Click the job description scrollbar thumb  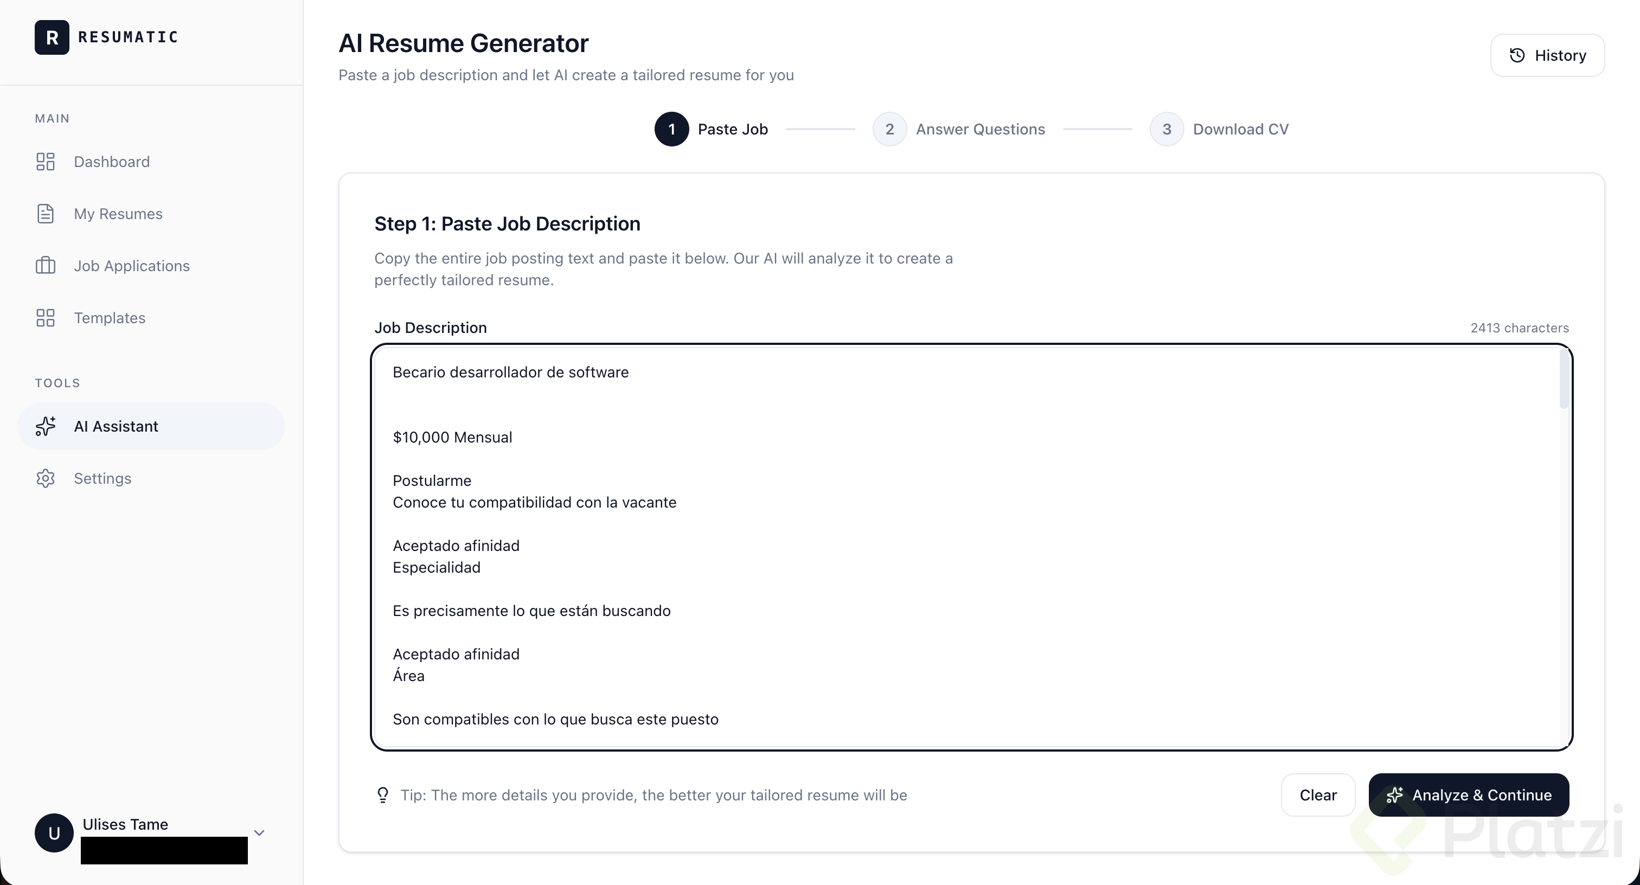1564,380
